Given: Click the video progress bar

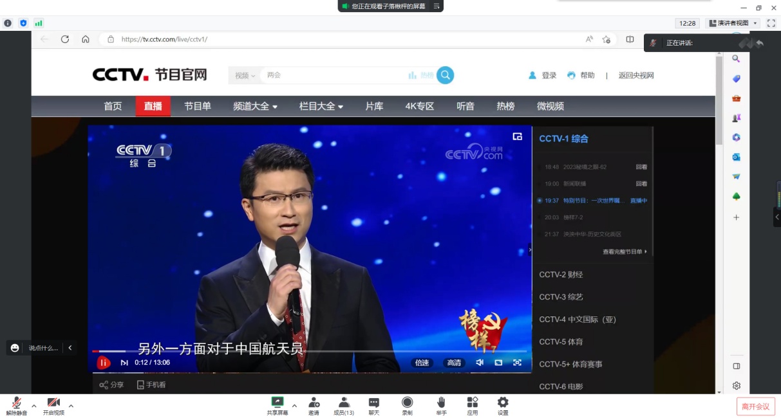Looking at the screenshot, I should point(309,351).
